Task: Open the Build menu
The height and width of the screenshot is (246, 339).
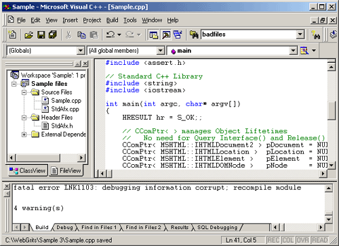Action: click(x=113, y=20)
